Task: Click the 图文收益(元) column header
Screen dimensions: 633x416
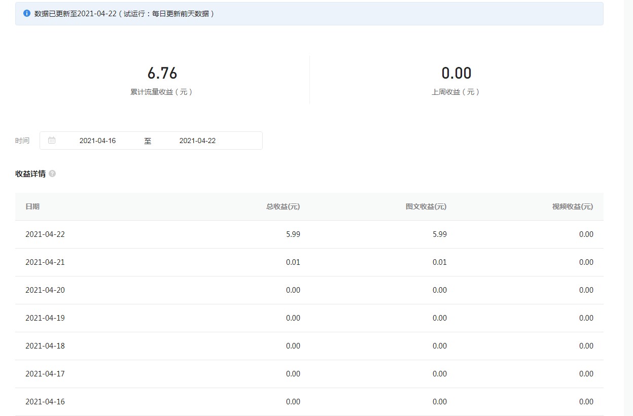Action: click(426, 206)
